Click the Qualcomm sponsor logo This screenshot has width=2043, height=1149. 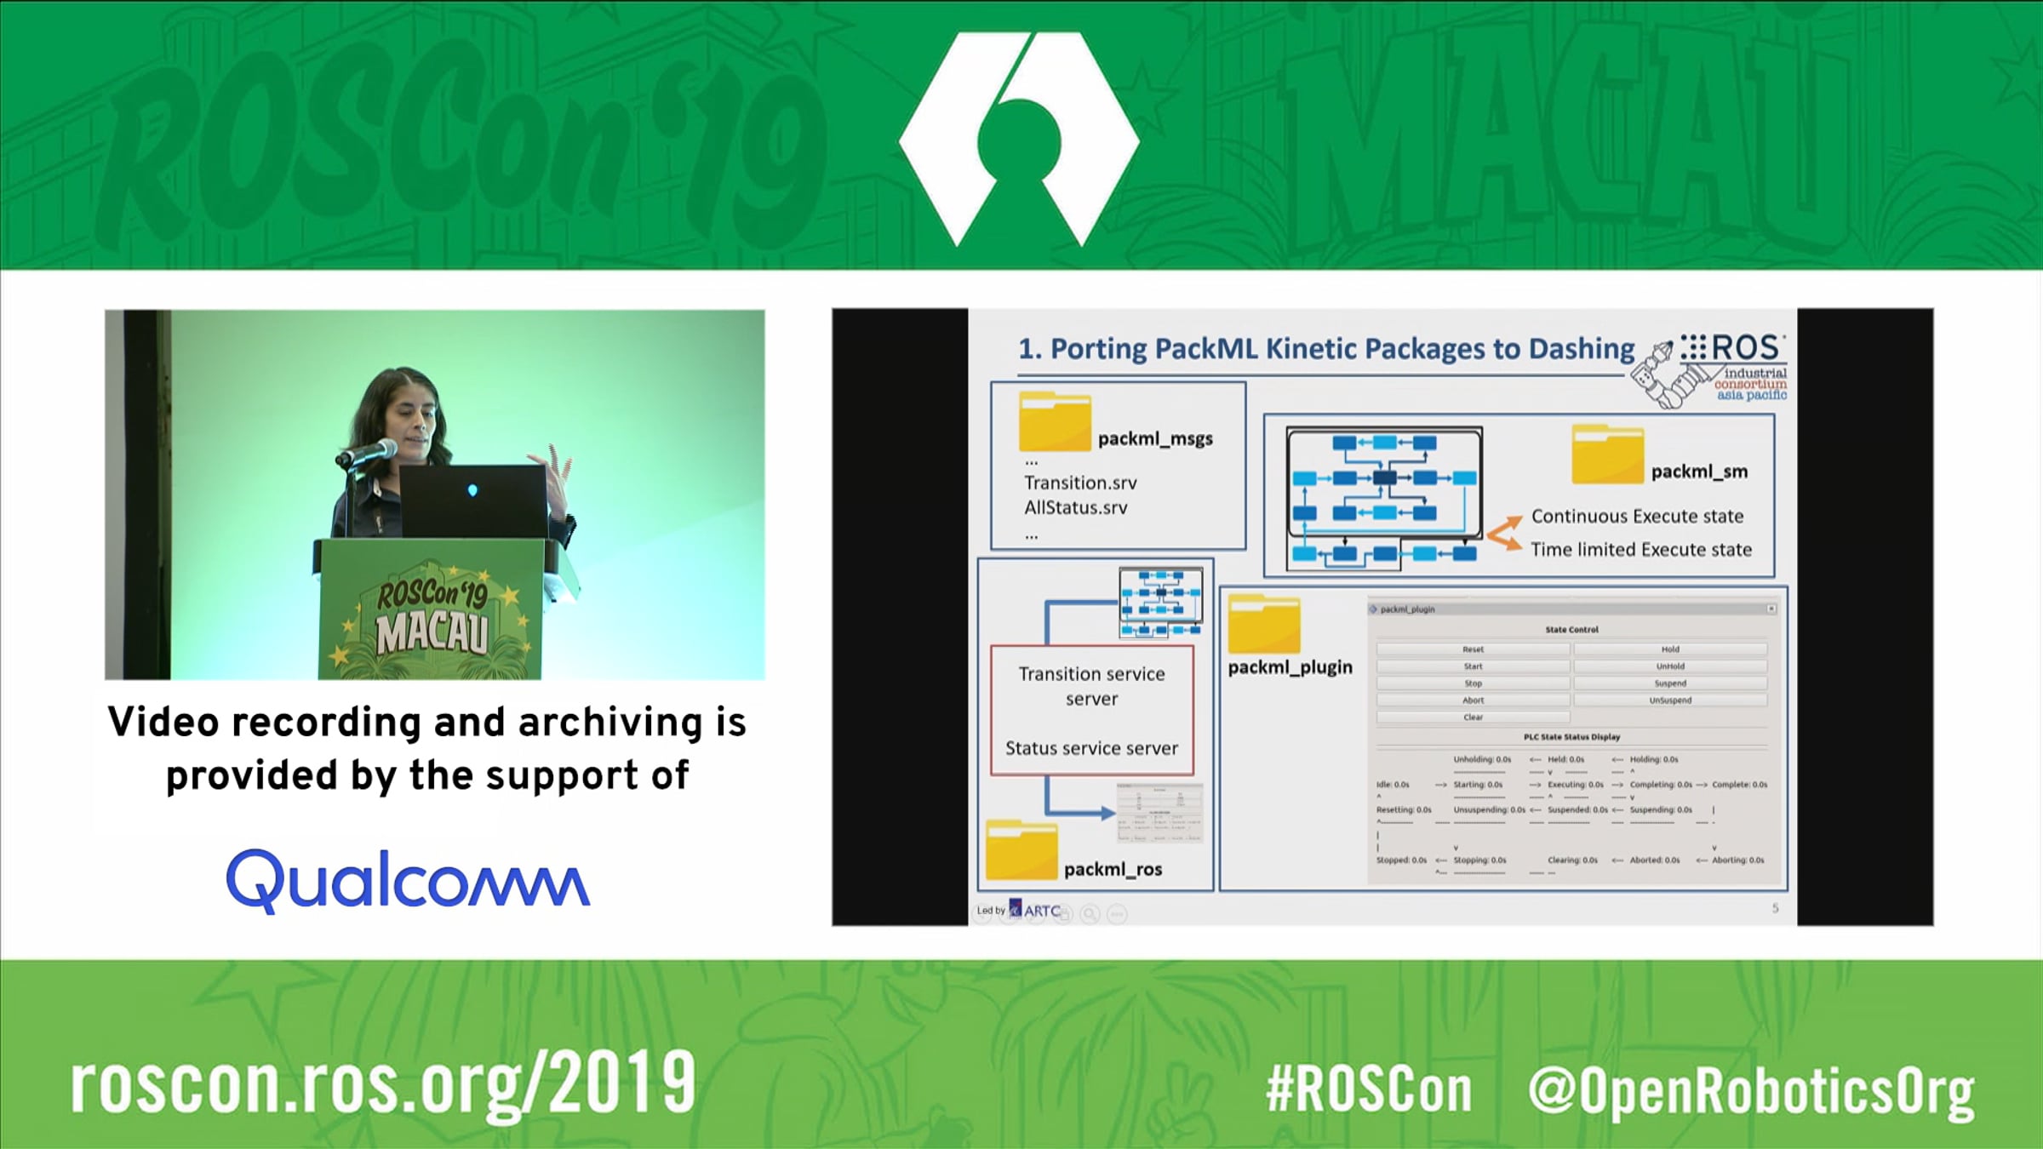tap(408, 881)
